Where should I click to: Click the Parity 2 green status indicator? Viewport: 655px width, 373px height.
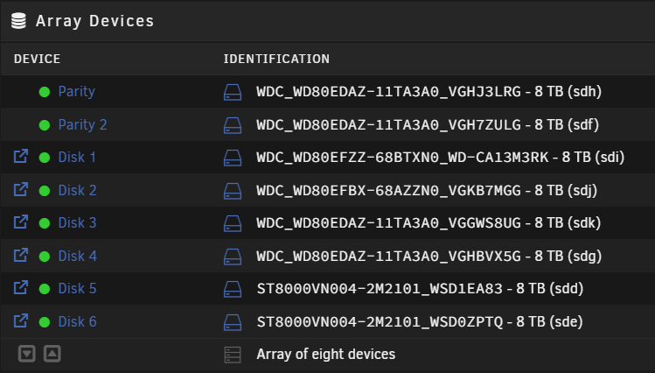coord(45,124)
